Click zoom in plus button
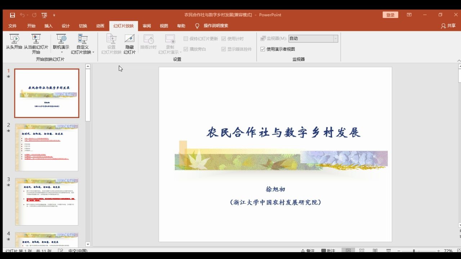Image resolution: width=461 pixels, height=259 pixels. [438, 251]
